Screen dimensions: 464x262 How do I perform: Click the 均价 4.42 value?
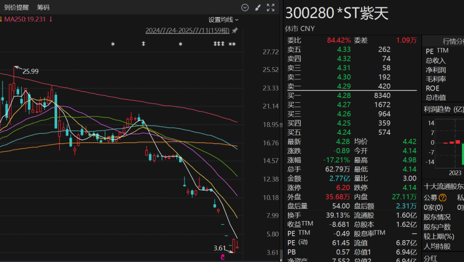[x=410, y=142]
